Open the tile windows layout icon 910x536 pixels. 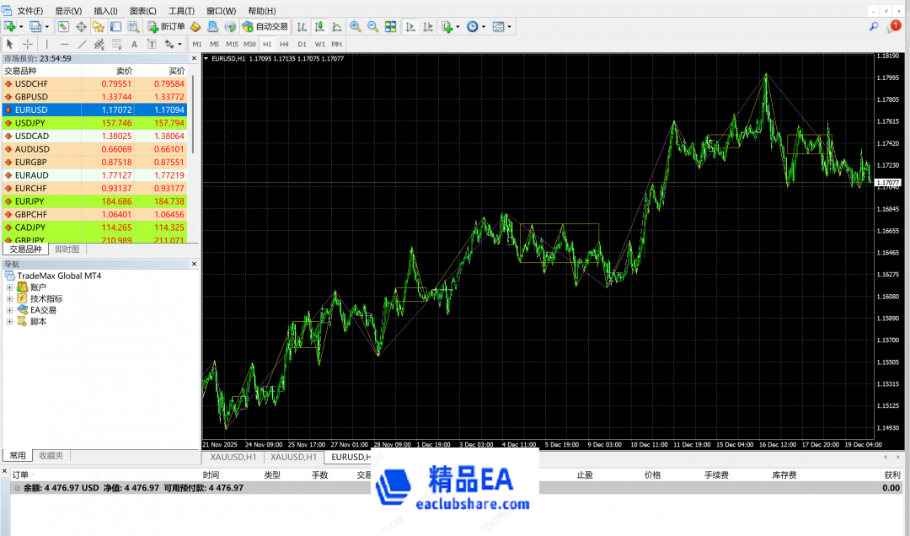point(390,27)
